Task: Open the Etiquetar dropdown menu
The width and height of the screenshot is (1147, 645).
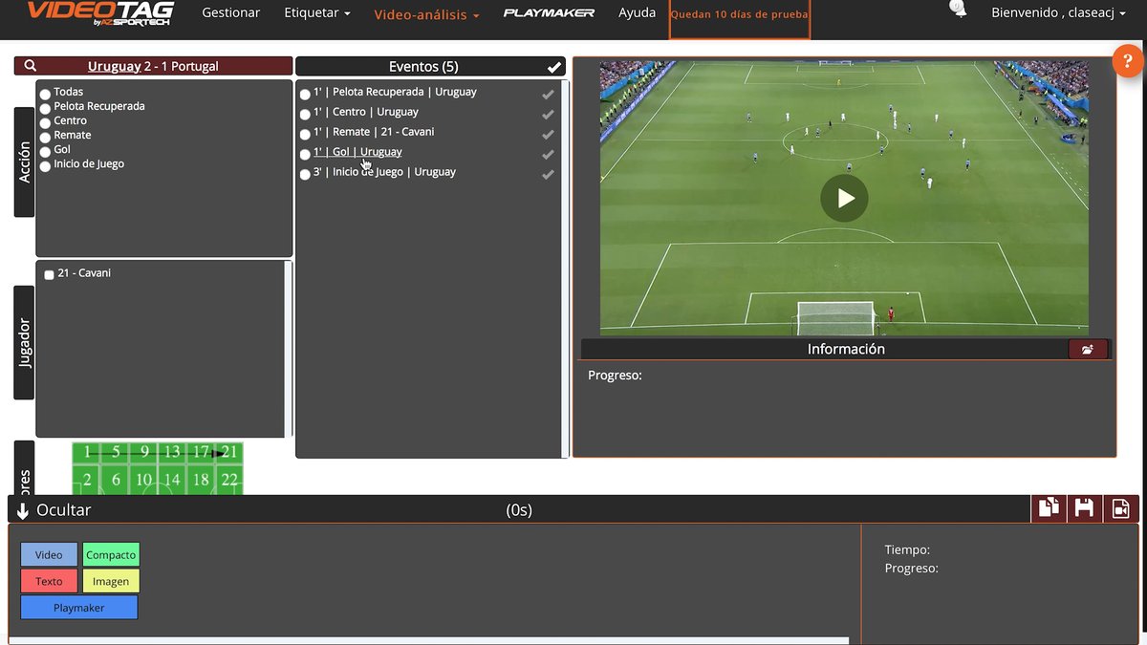Action: tap(317, 13)
